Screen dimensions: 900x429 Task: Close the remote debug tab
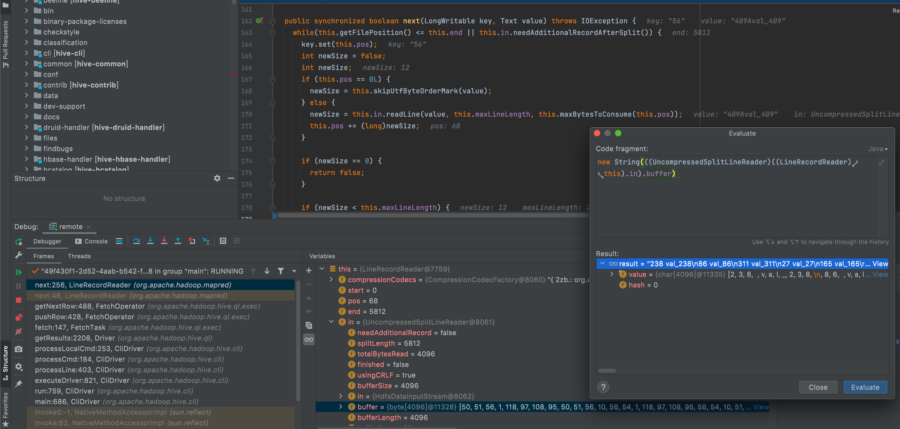[x=88, y=226]
